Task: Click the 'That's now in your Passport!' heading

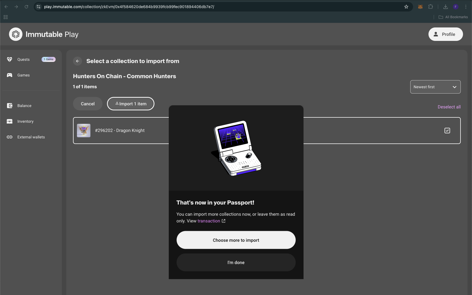Action: (x=215, y=203)
